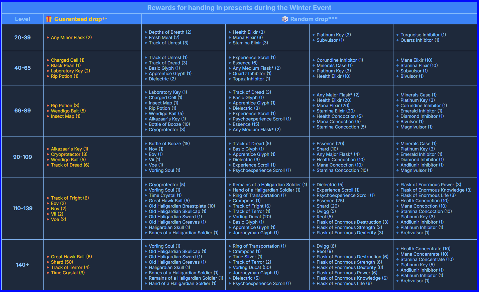Click the Level column header
The width and height of the screenshot is (479, 292).
(x=22, y=19)
